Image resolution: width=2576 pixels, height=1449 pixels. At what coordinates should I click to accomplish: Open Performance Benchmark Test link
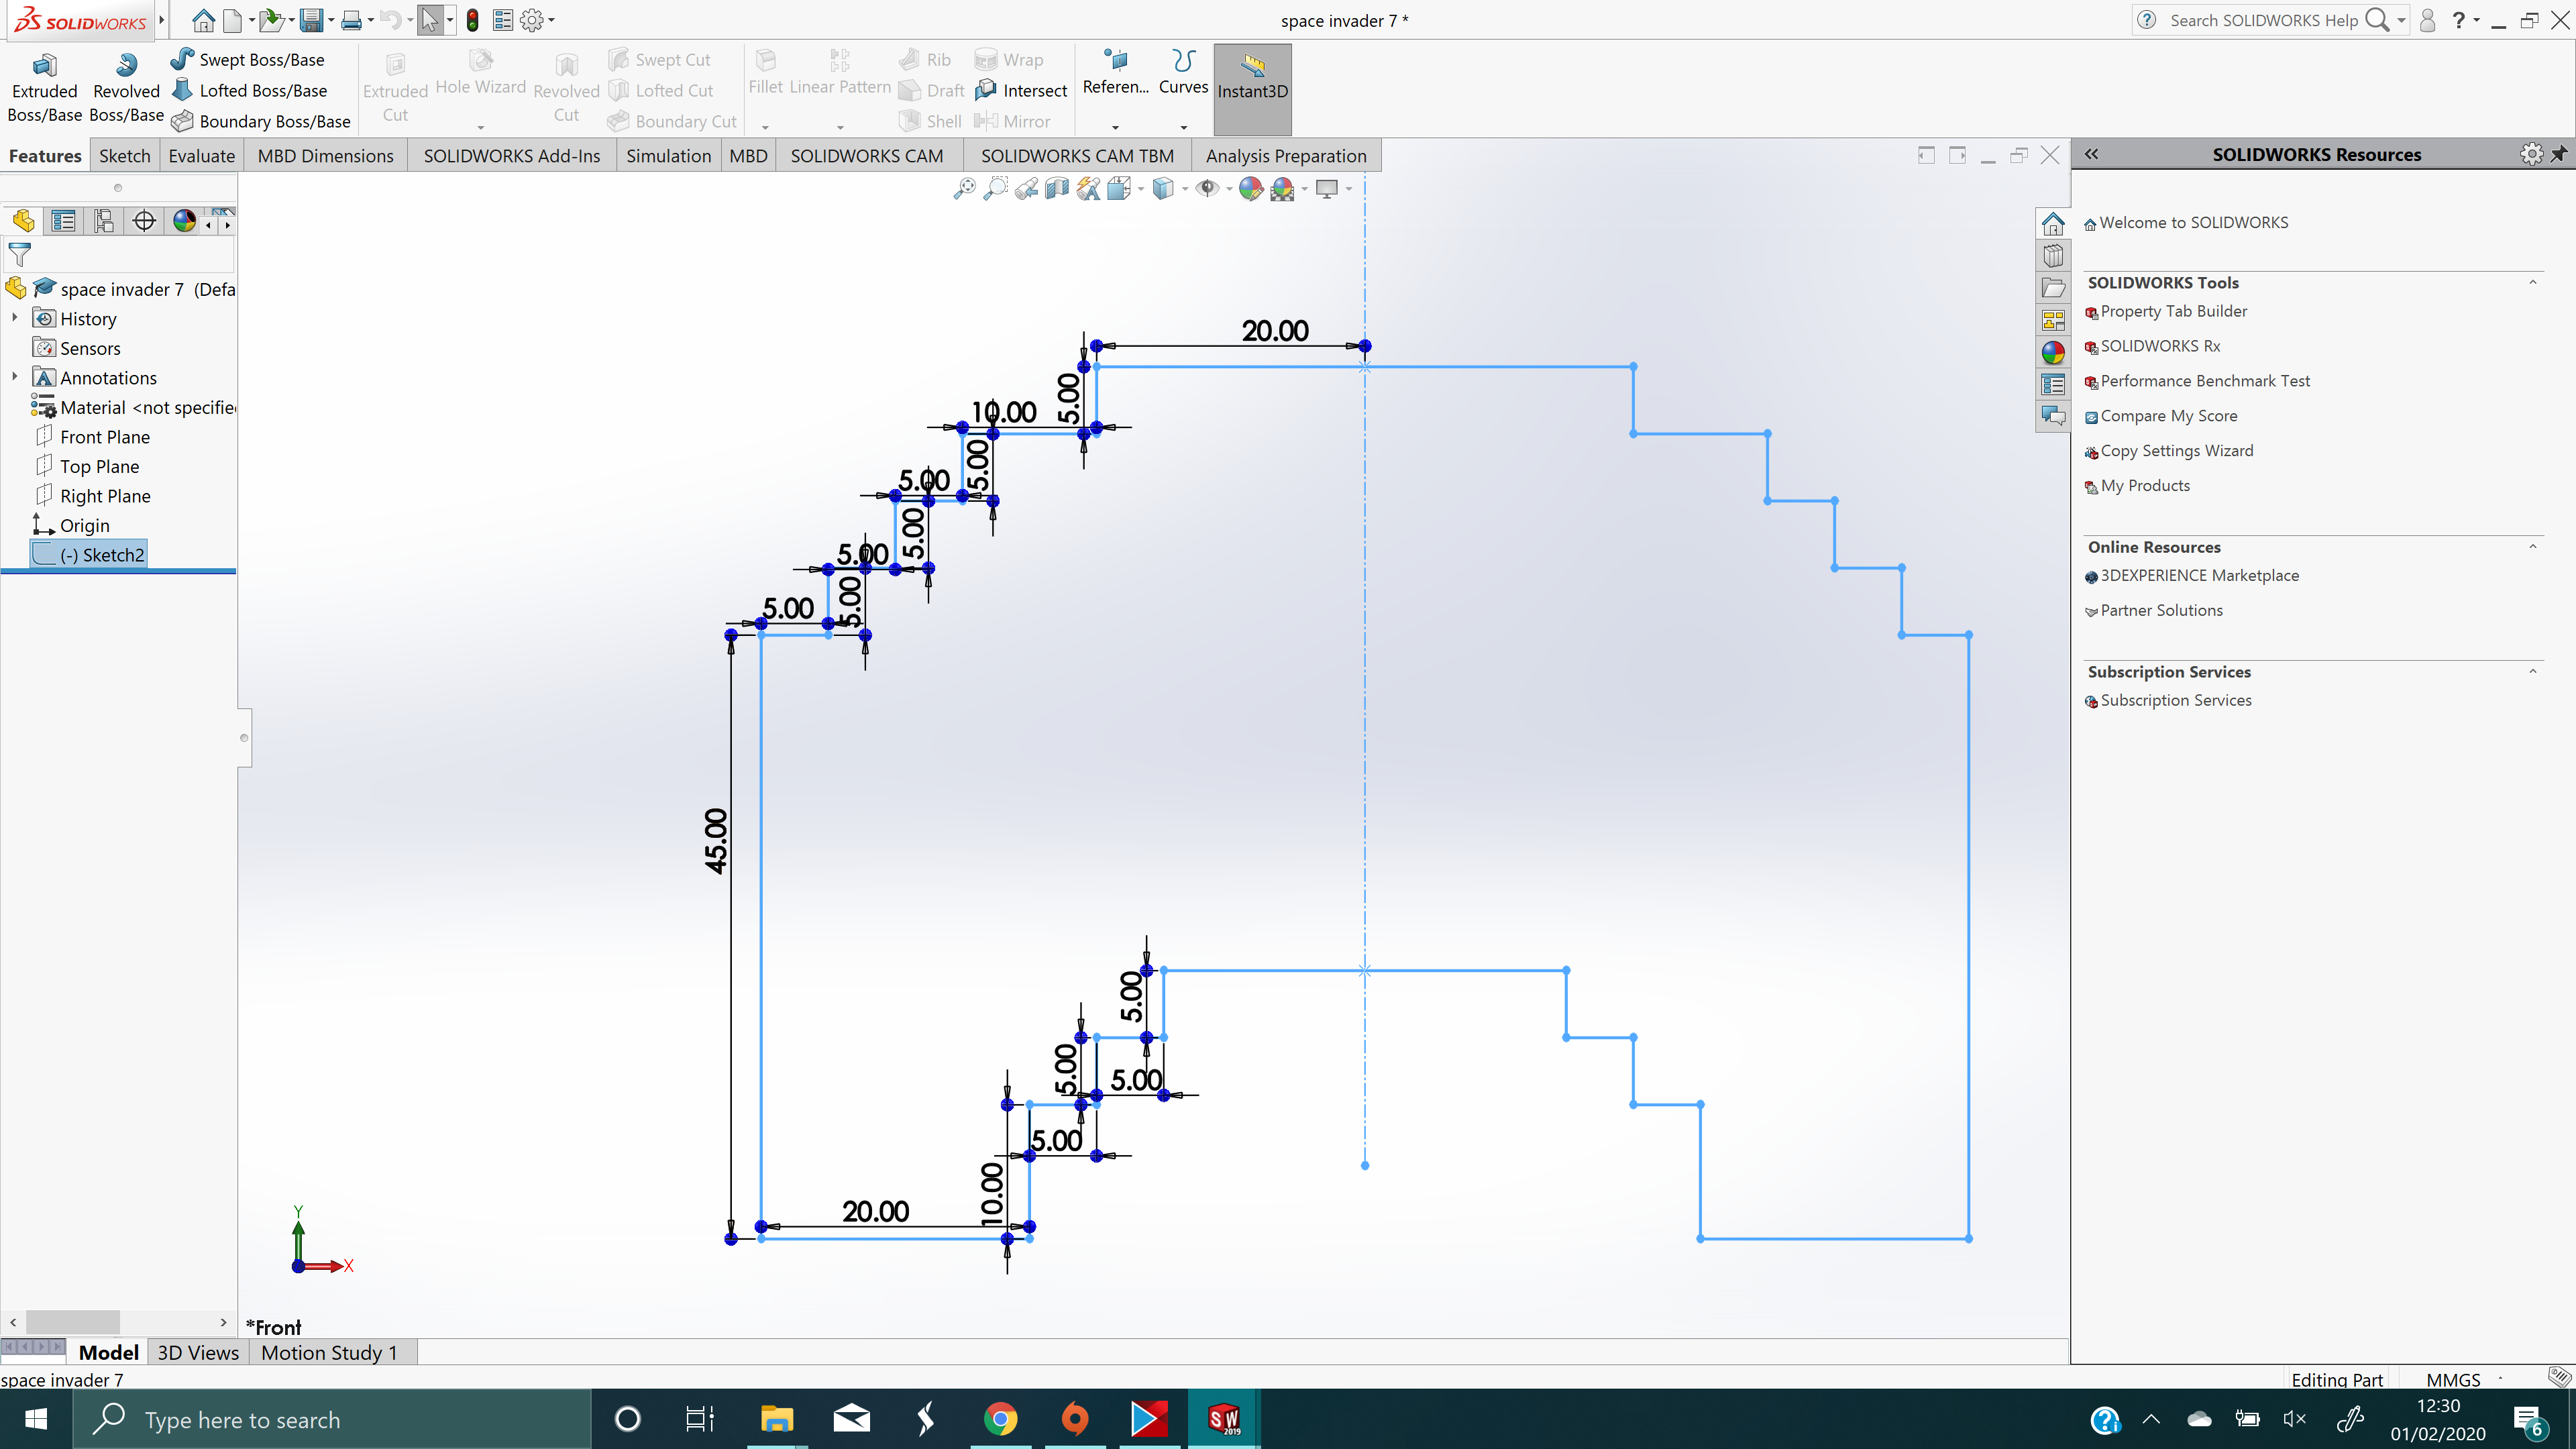[x=2205, y=381]
